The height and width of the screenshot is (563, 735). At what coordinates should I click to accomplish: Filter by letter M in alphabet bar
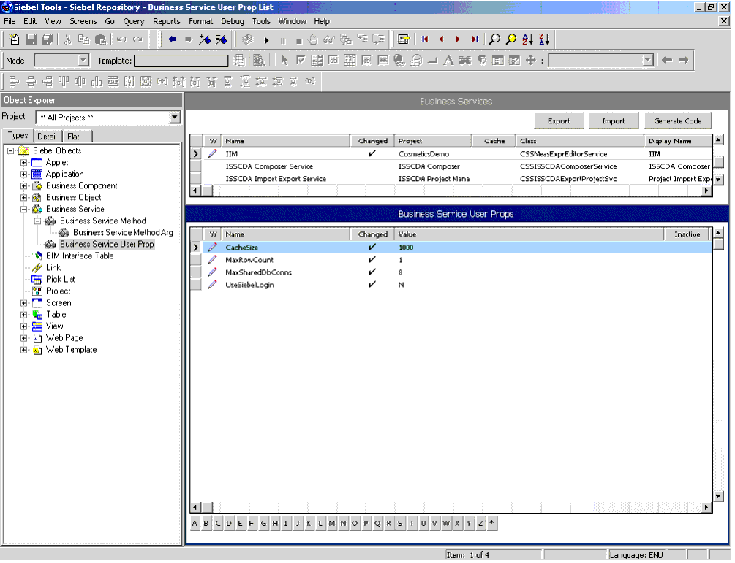coord(332,524)
